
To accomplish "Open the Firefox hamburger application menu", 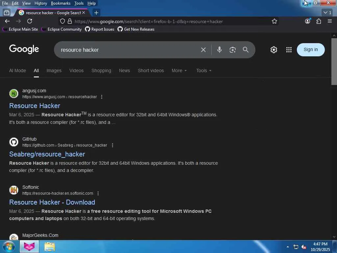I will 330,21.
